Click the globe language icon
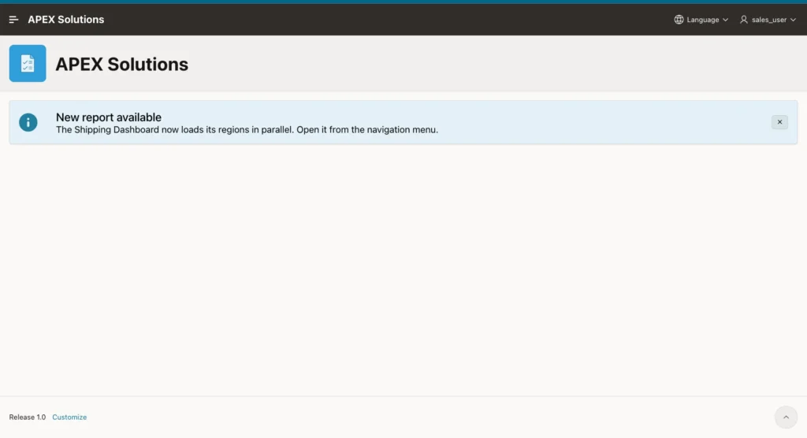 [679, 20]
